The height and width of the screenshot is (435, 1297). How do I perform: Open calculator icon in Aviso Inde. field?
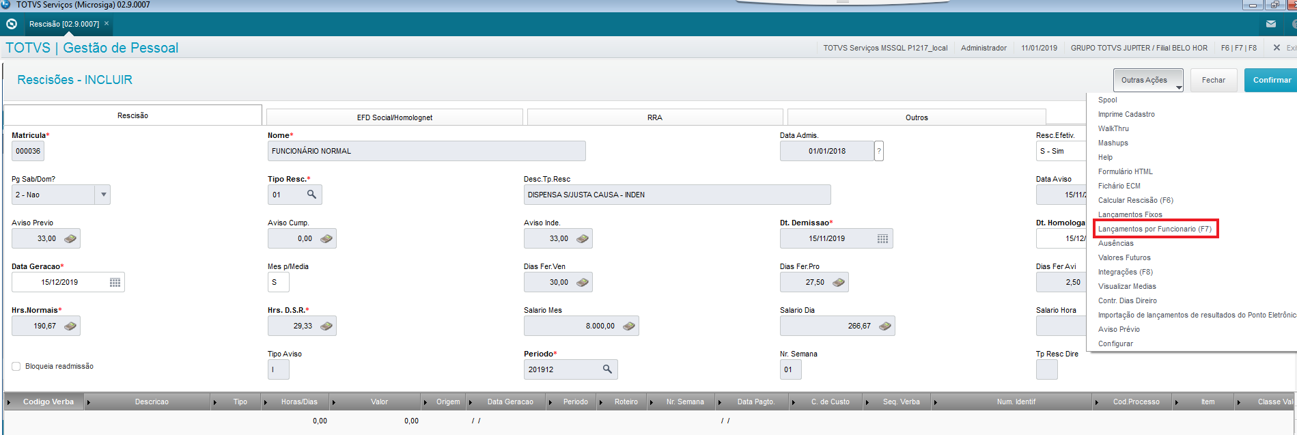(x=583, y=238)
